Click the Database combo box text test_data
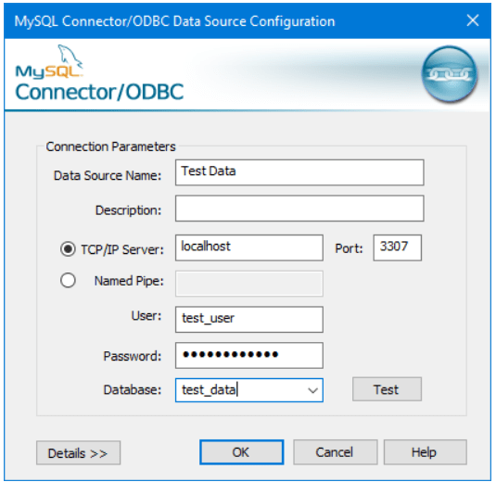The width and height of the screenshot is (496, 482). pos(209,390)
